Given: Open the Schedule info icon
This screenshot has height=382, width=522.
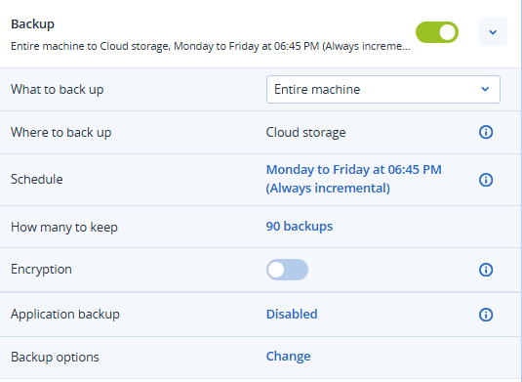Looking at the screenshot, I should click(x=486, y=180).
